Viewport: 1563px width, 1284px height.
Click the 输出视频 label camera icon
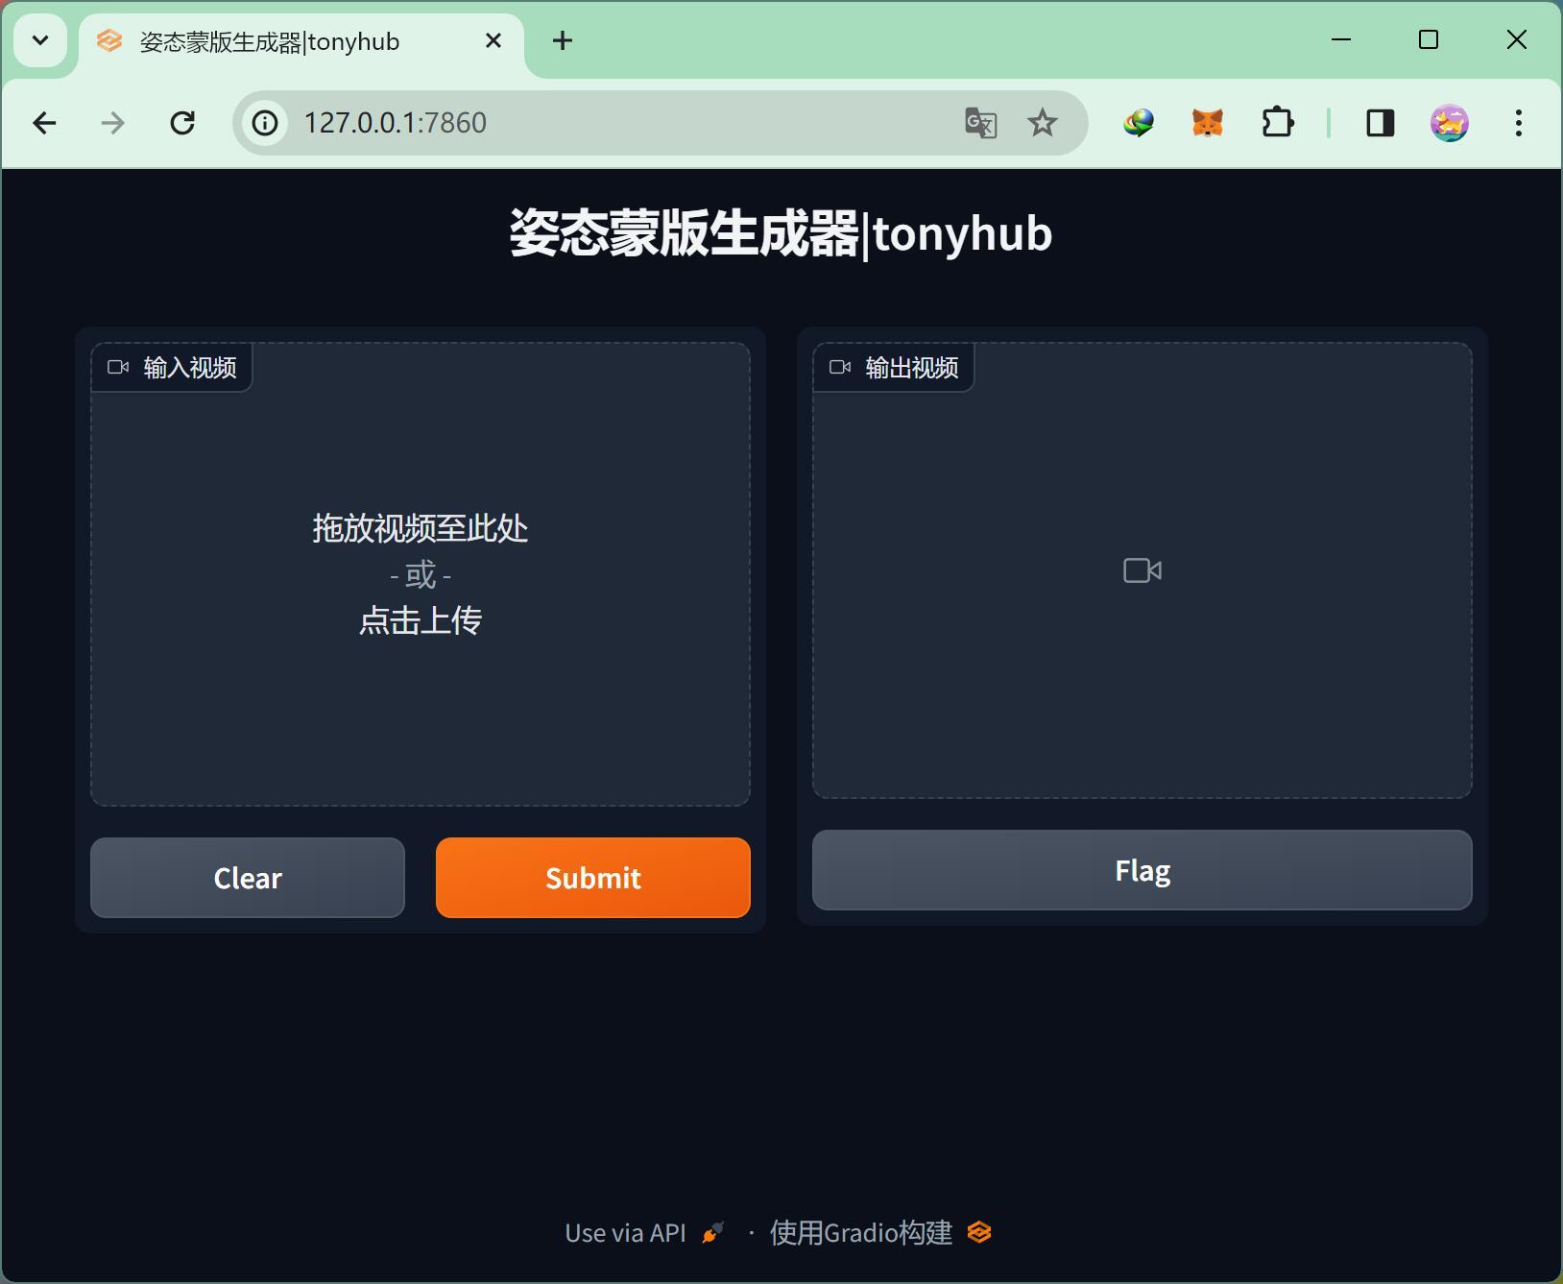pyautogui.click(x=840, y=367)
